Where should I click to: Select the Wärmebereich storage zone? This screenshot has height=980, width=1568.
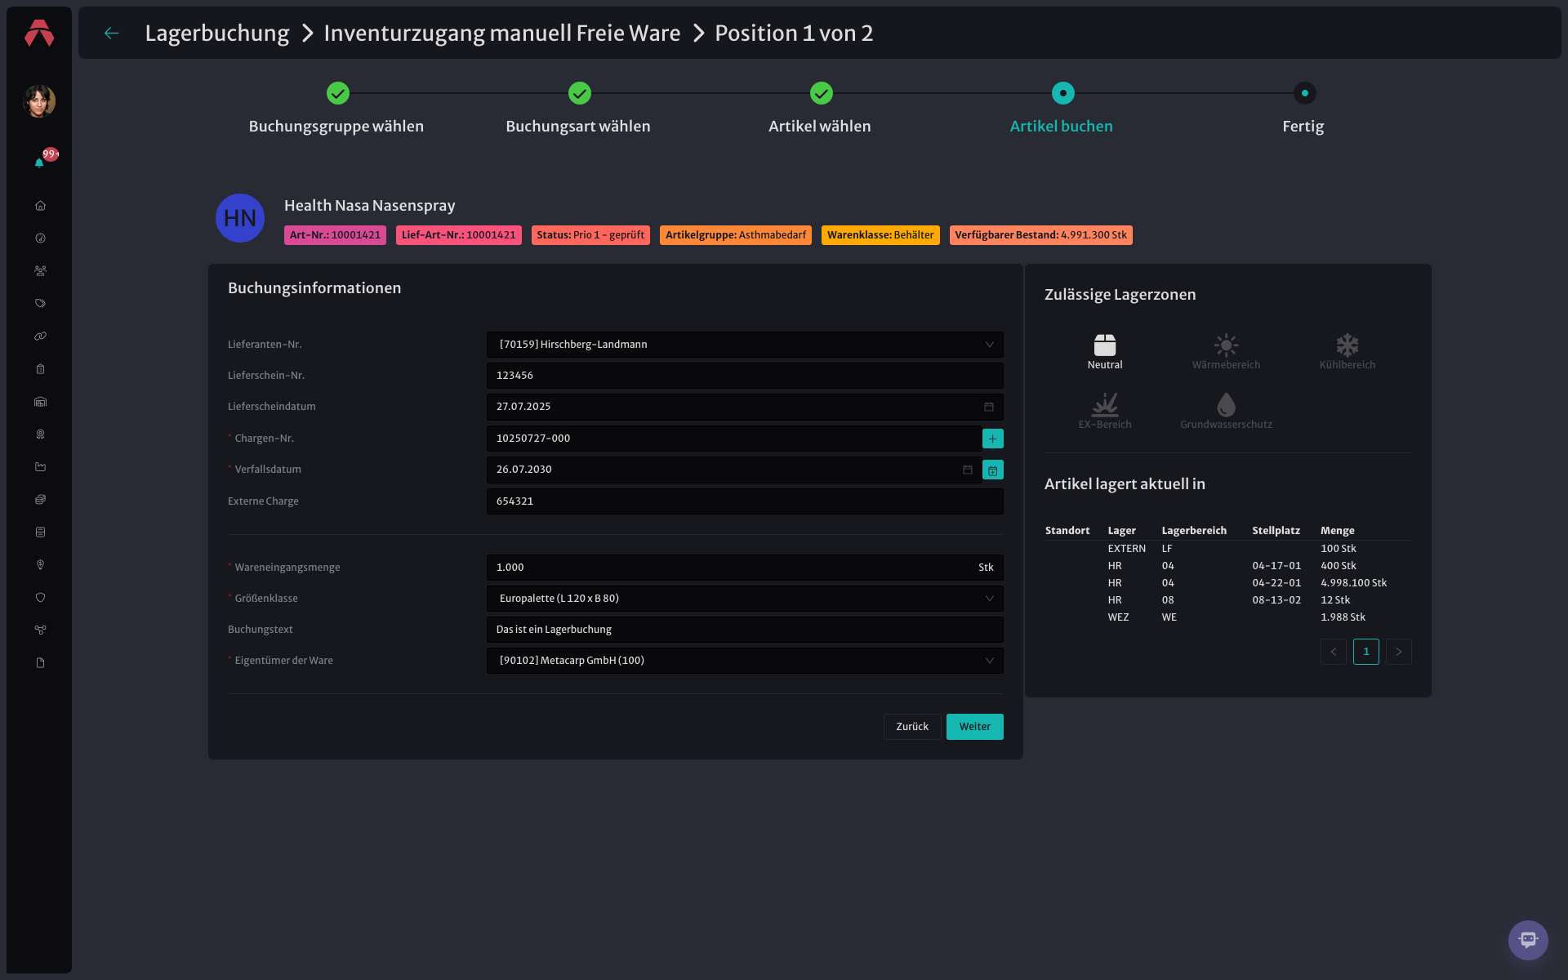point(1226,352)
